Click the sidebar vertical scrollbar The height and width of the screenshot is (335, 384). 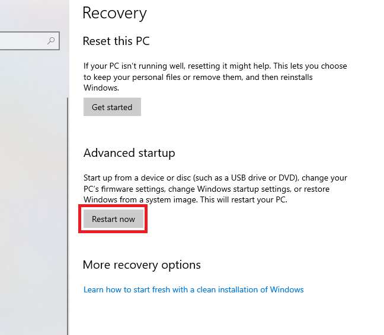68,216
